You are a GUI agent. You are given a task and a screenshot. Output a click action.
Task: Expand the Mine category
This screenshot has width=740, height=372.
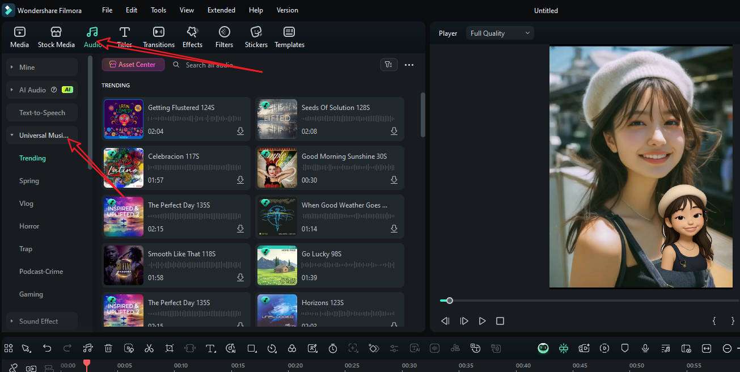tap(42, 67)
